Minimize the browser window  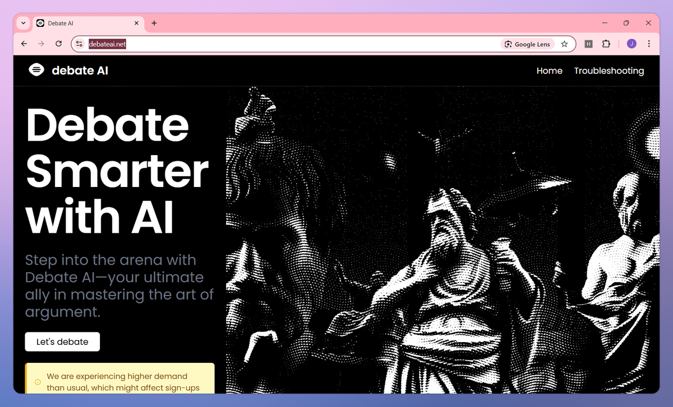point(605,23)
